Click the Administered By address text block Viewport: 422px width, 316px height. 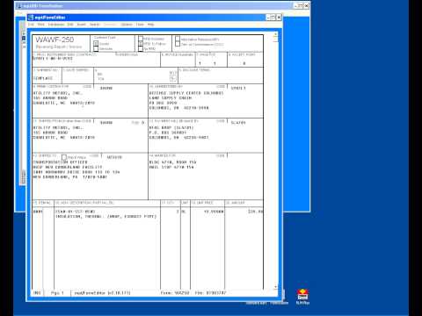tap(186, 100)
